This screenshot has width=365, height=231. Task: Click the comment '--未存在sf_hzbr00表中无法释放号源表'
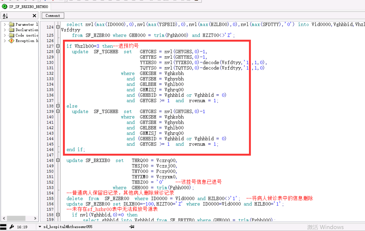click(112, 210)
